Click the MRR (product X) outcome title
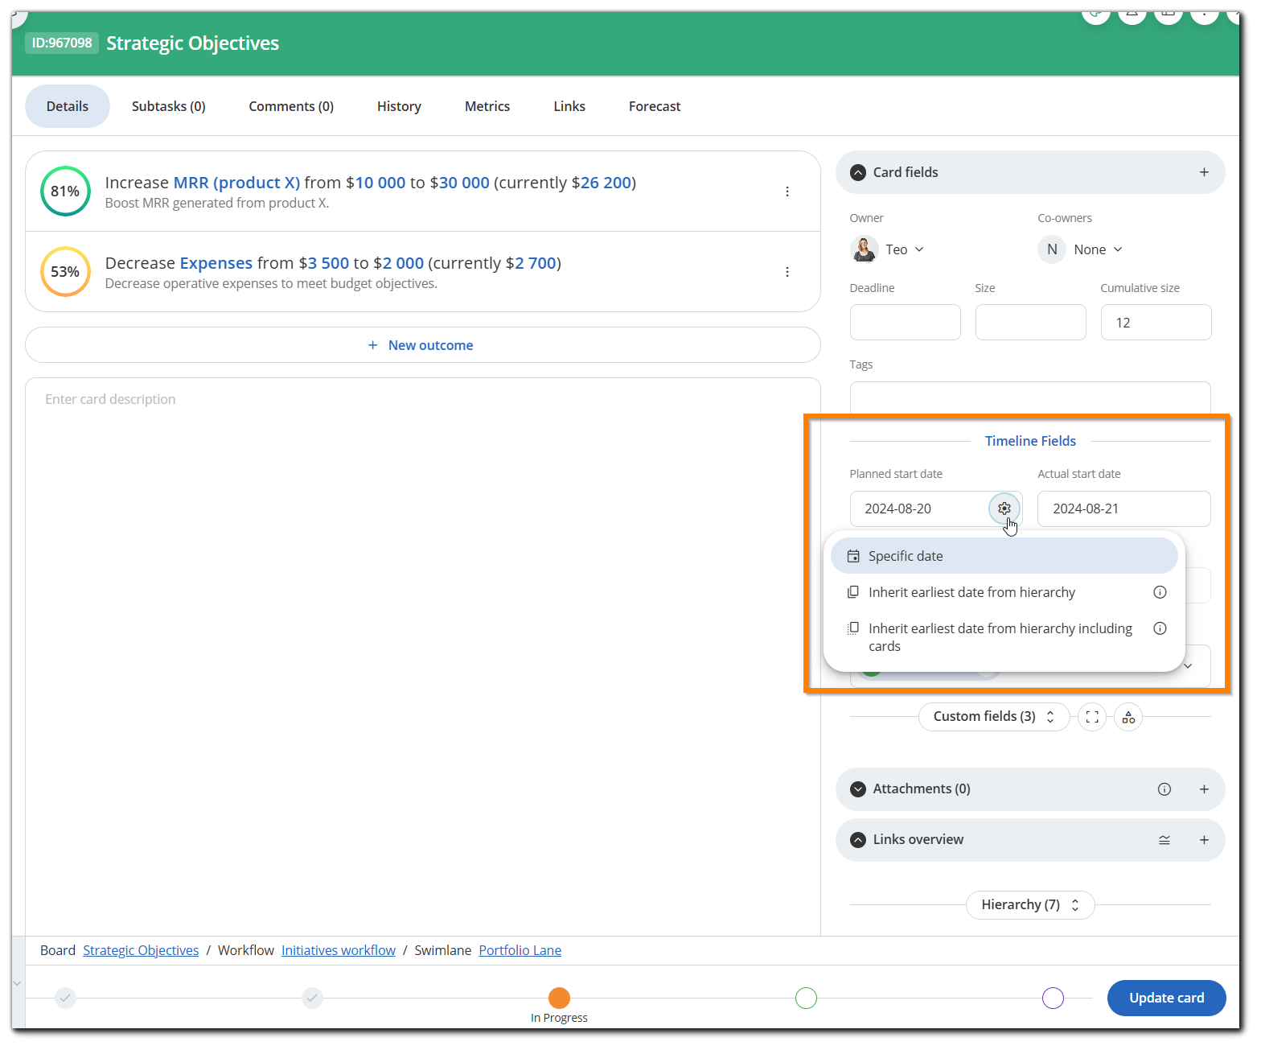Screen dimensions: 1261x1050 pyautogui.click(x=236, y=183)
